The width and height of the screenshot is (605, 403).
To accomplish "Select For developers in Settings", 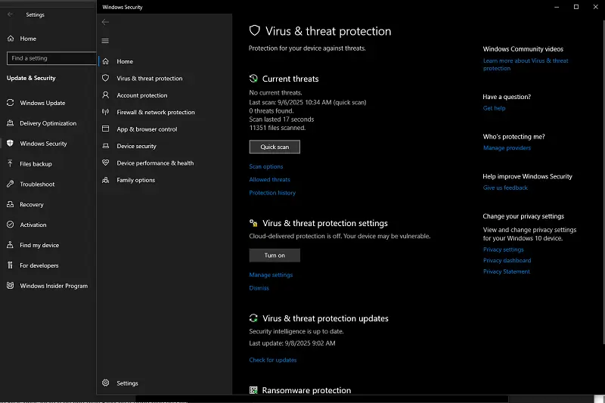I will 48,265.
